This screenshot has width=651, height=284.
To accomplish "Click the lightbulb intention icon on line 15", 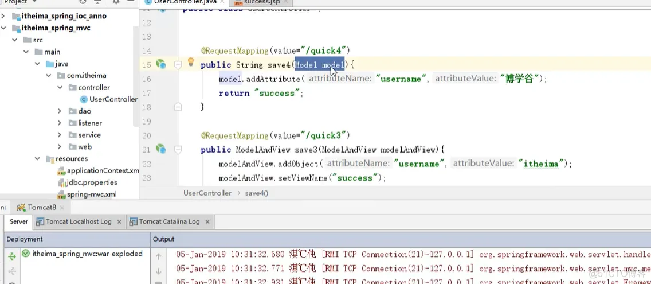I will click(x=191, y=62).
